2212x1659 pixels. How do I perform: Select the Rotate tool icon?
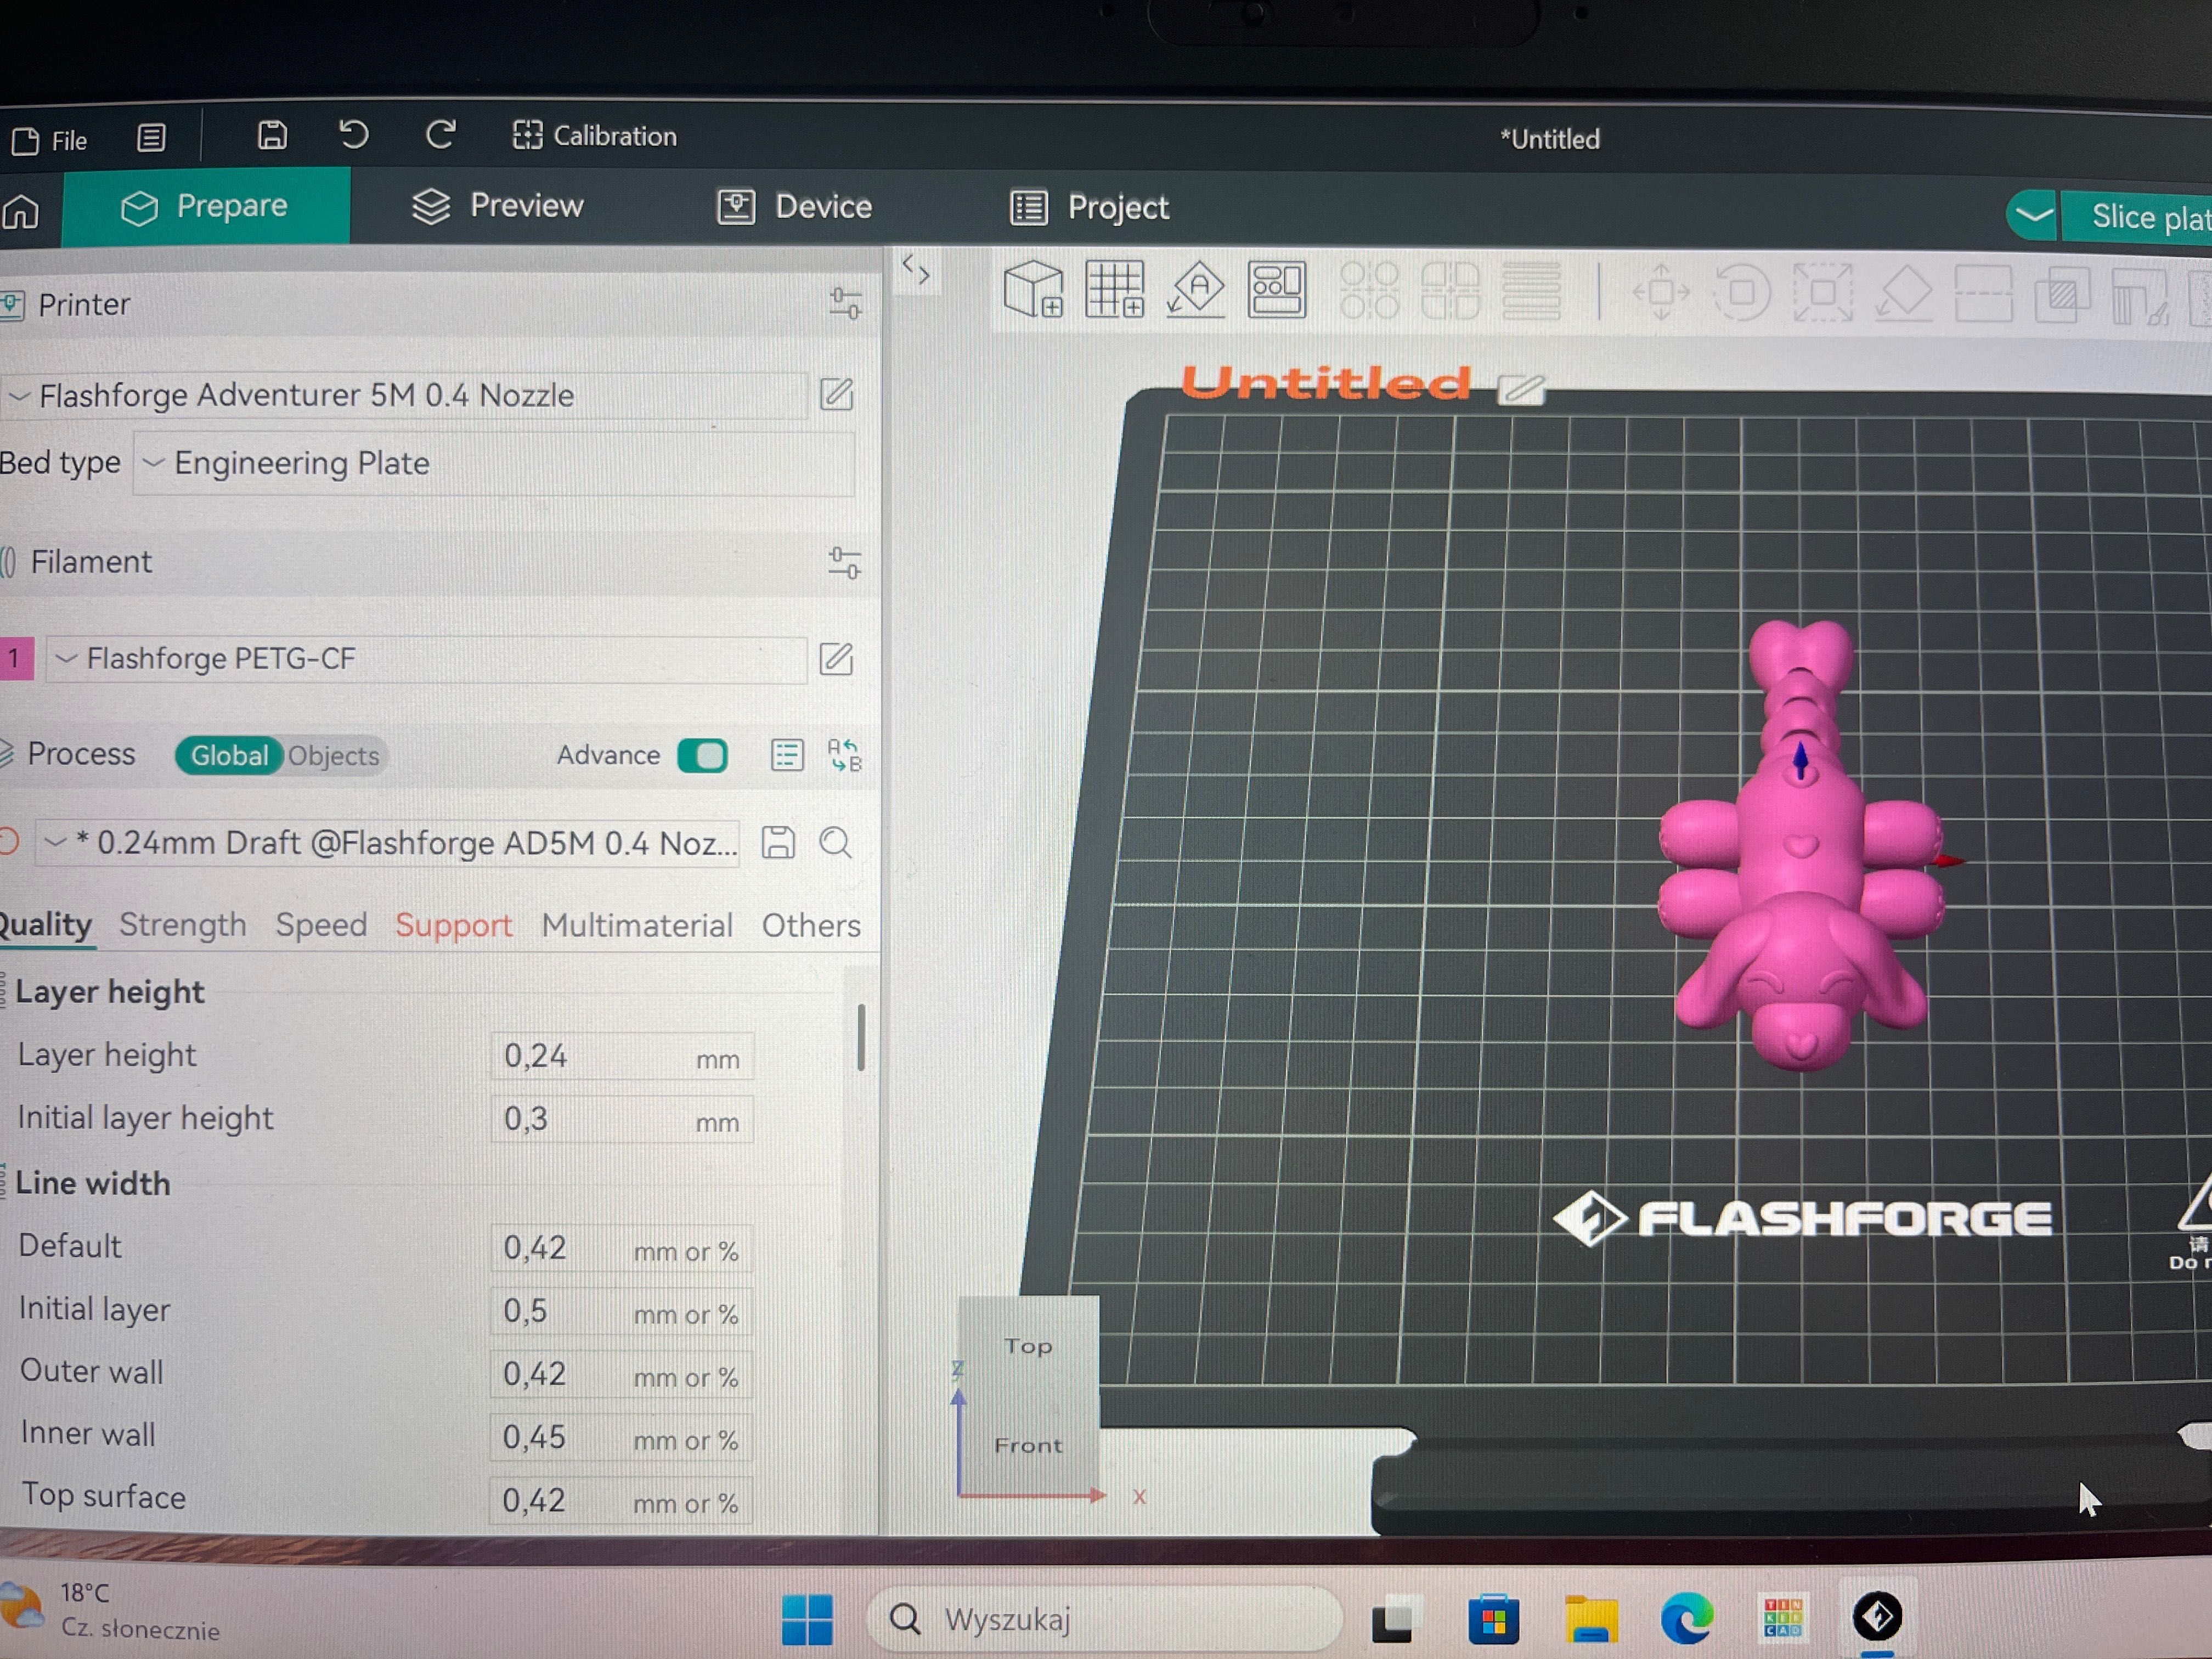coord(1742,292)
